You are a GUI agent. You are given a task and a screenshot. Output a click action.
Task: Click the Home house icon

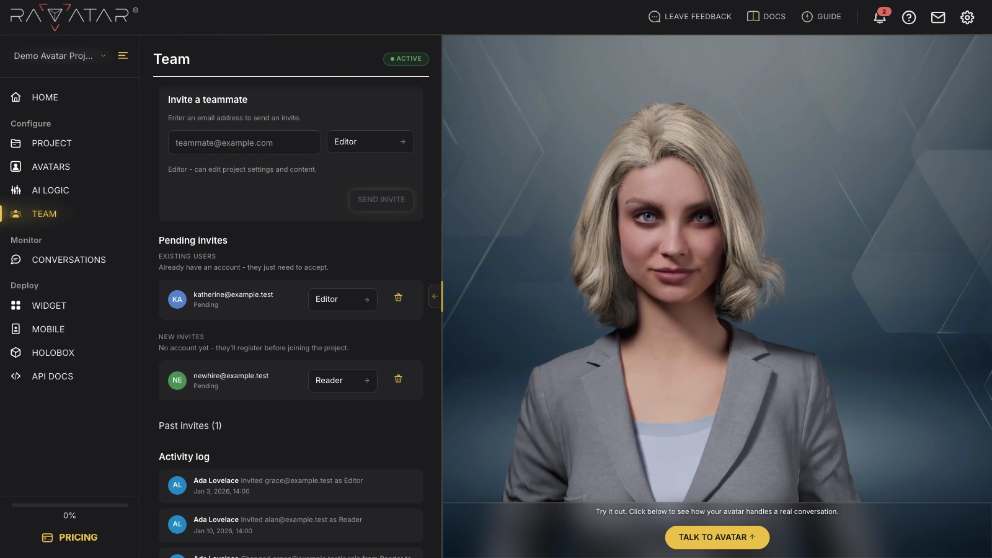click(16, 97)
